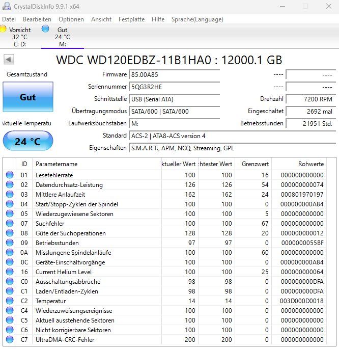Click the Grenzwert column header
This screenshot has width=339, height=349.
pyautogui.click(x=253, y=164)
